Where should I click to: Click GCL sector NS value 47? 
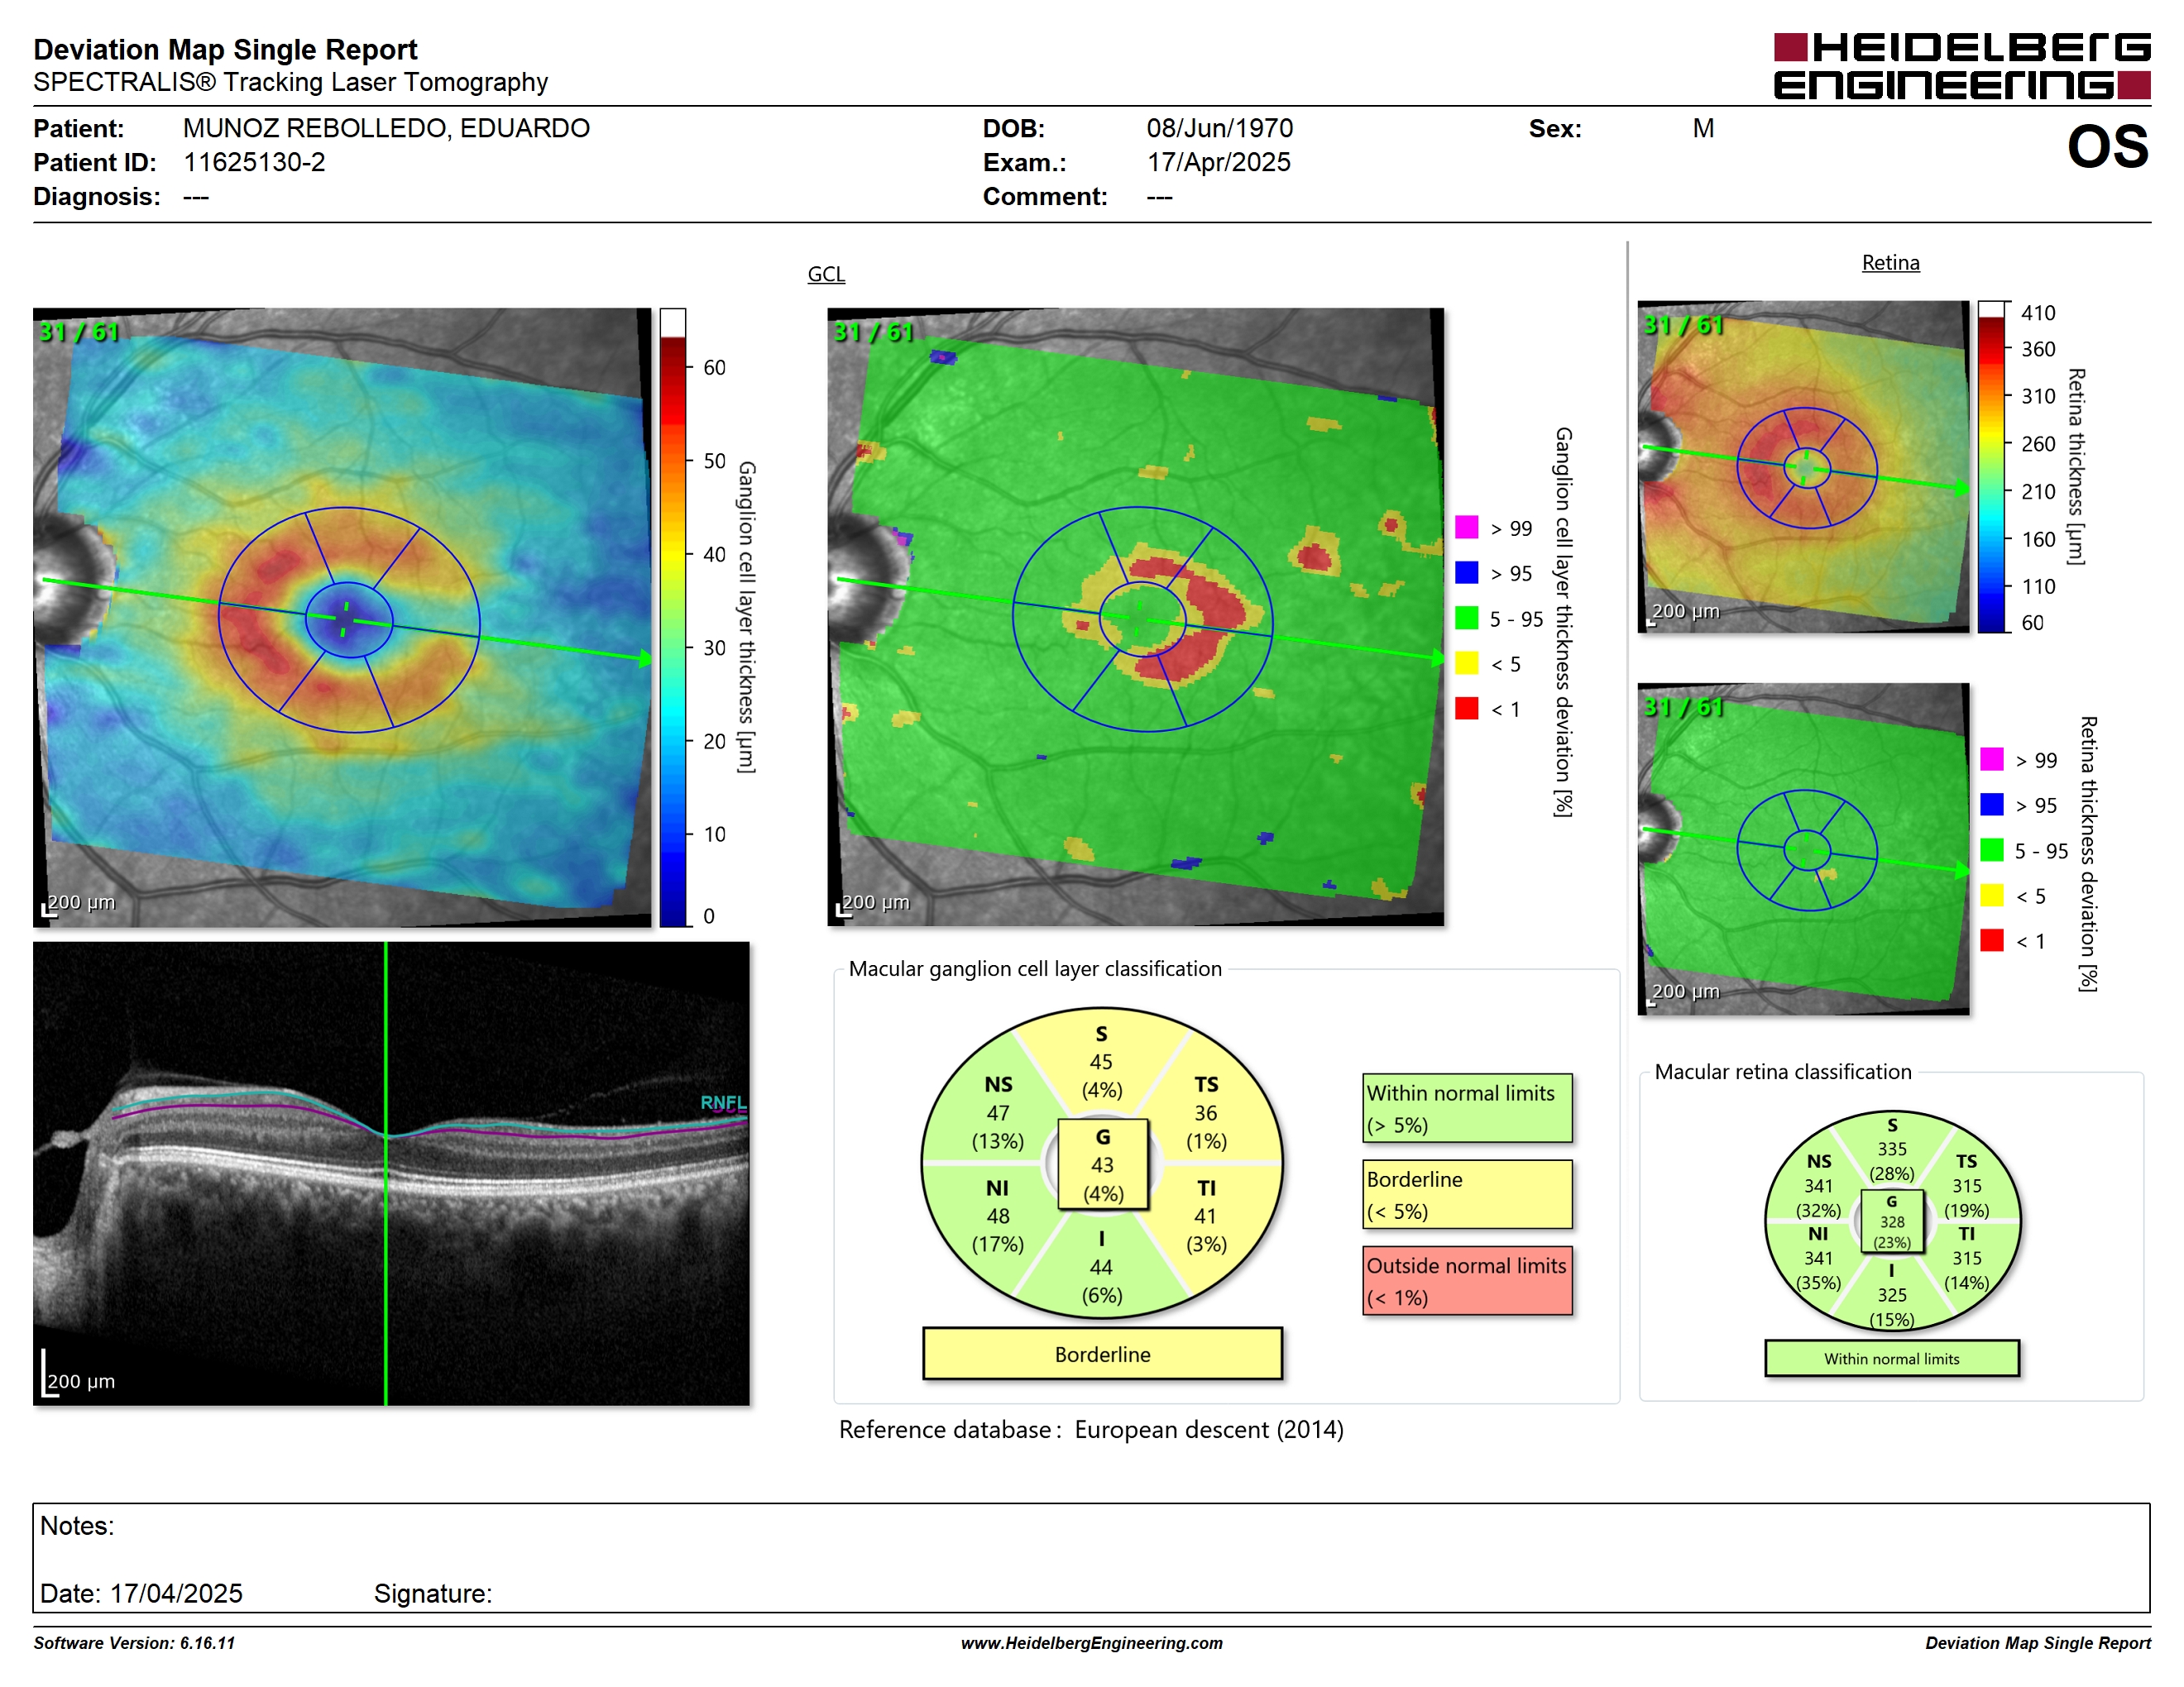click(x=998, y=1112)
